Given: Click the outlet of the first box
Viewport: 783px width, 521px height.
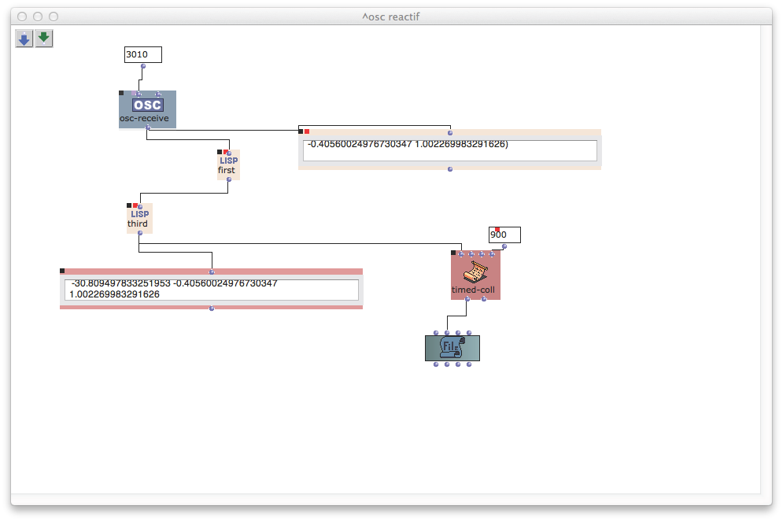Looking at the screenshot, I should point(229,179).
